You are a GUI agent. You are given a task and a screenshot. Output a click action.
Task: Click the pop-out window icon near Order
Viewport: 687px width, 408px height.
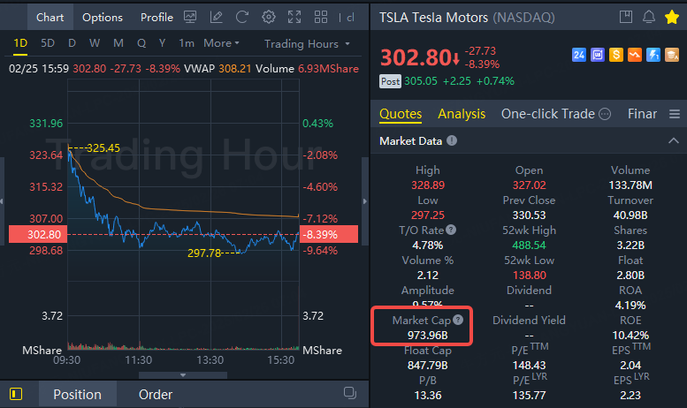(x=349, y=393)
